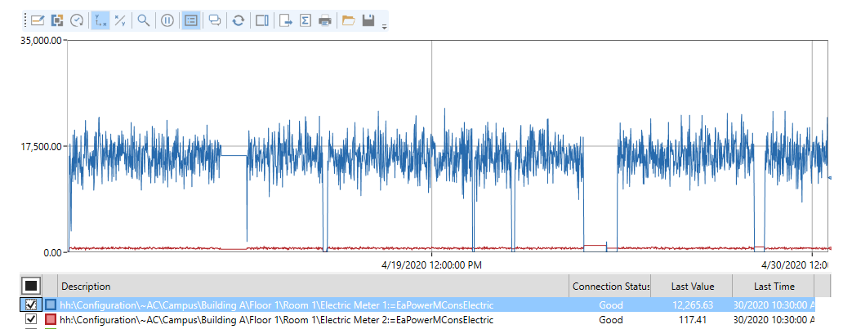Click the comments speech bubble icon
852x329 pixels.
214,20
